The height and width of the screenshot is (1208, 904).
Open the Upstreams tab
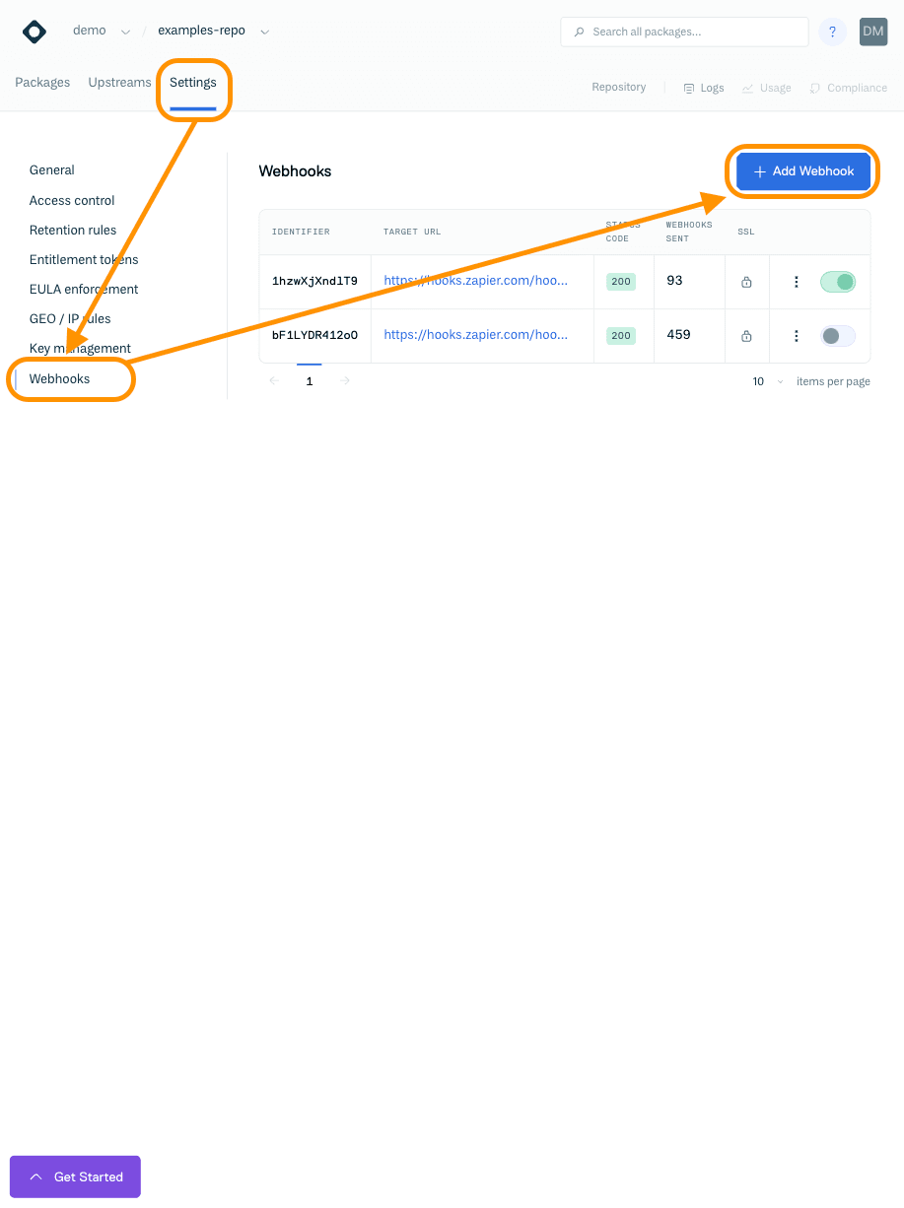pos(118,83)
